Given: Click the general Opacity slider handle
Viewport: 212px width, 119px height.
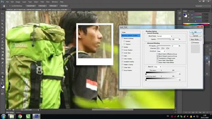Looking at the screenshot, I should 170,39.
